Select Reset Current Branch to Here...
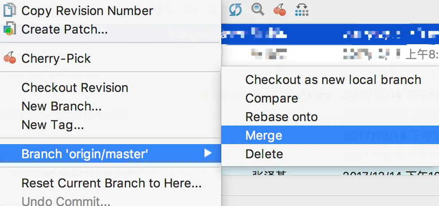Screen dimensions: 439x206 (112, 183)
